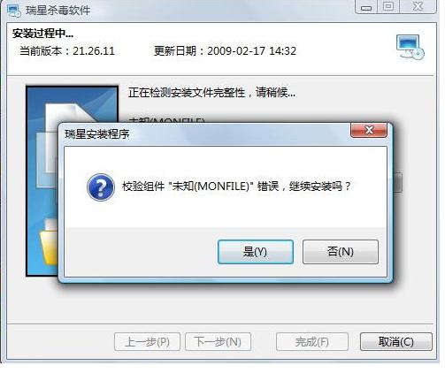Click the 校验组件 error message text
Viewport: 445px width, 373px height.
tap(236, 186)
